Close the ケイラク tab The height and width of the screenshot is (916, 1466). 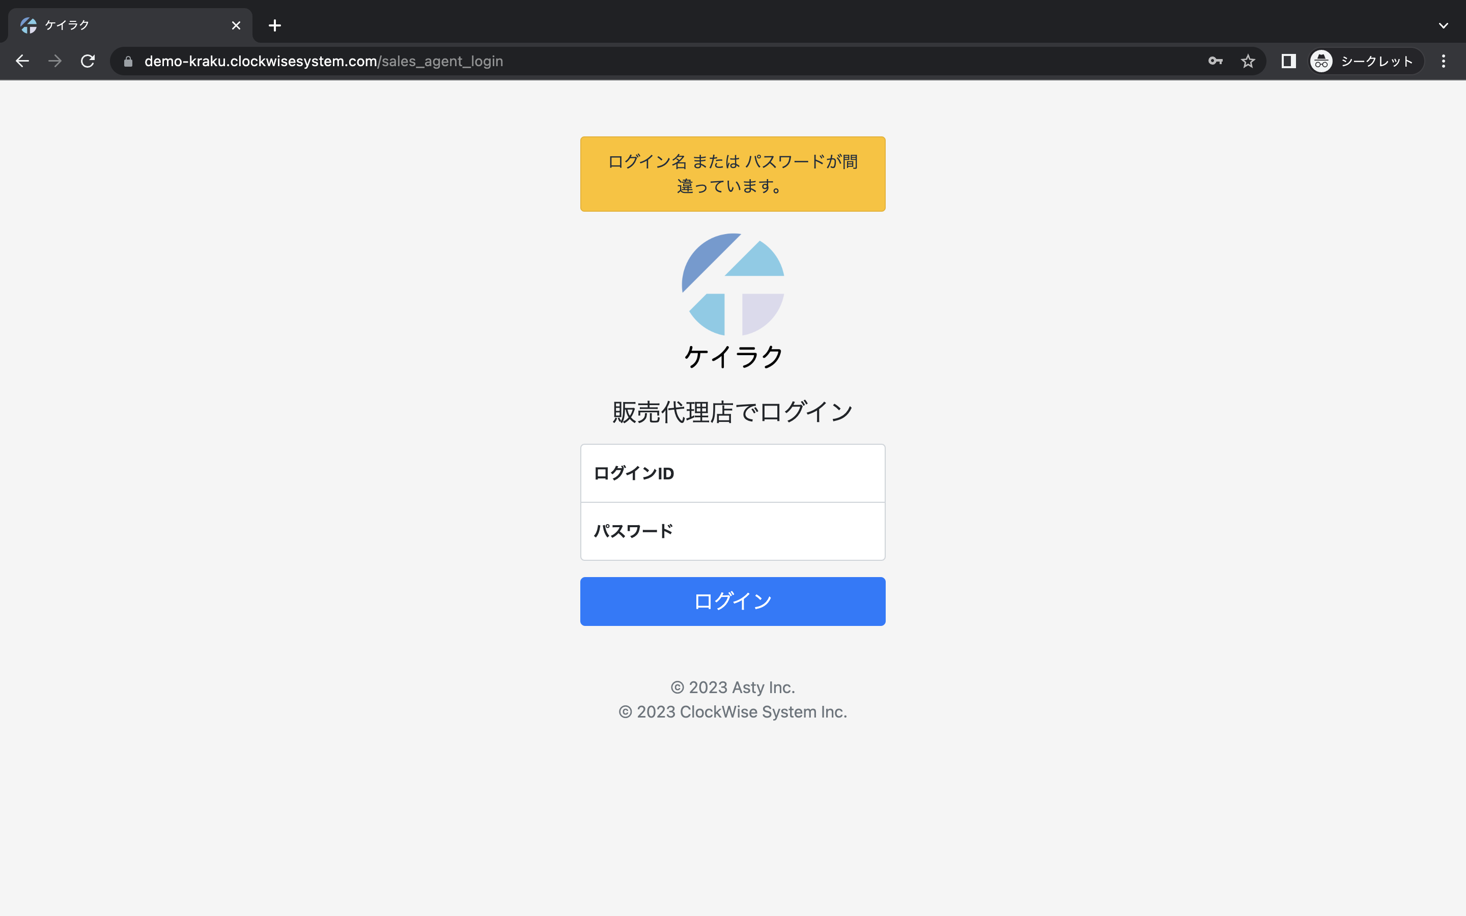pyautogui.click(x=236, y=25)
